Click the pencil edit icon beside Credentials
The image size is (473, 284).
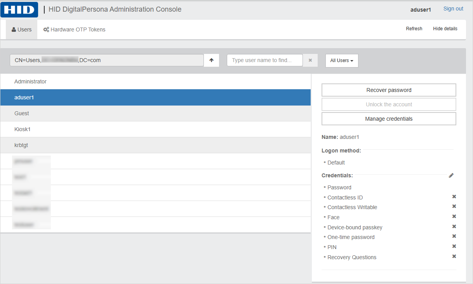tap(451, 175)
